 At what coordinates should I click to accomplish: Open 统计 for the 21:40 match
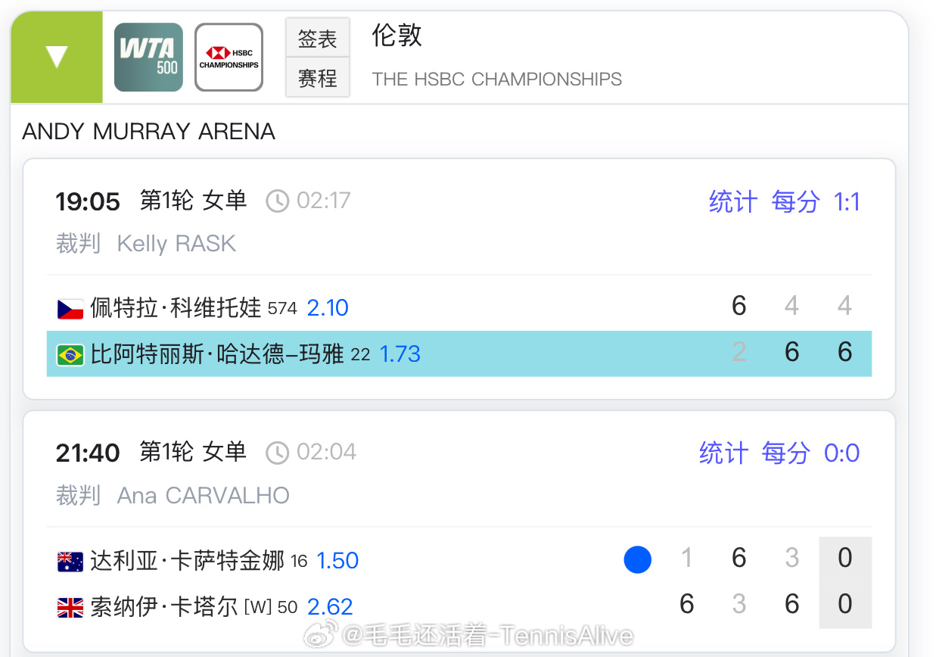[723, 453]
